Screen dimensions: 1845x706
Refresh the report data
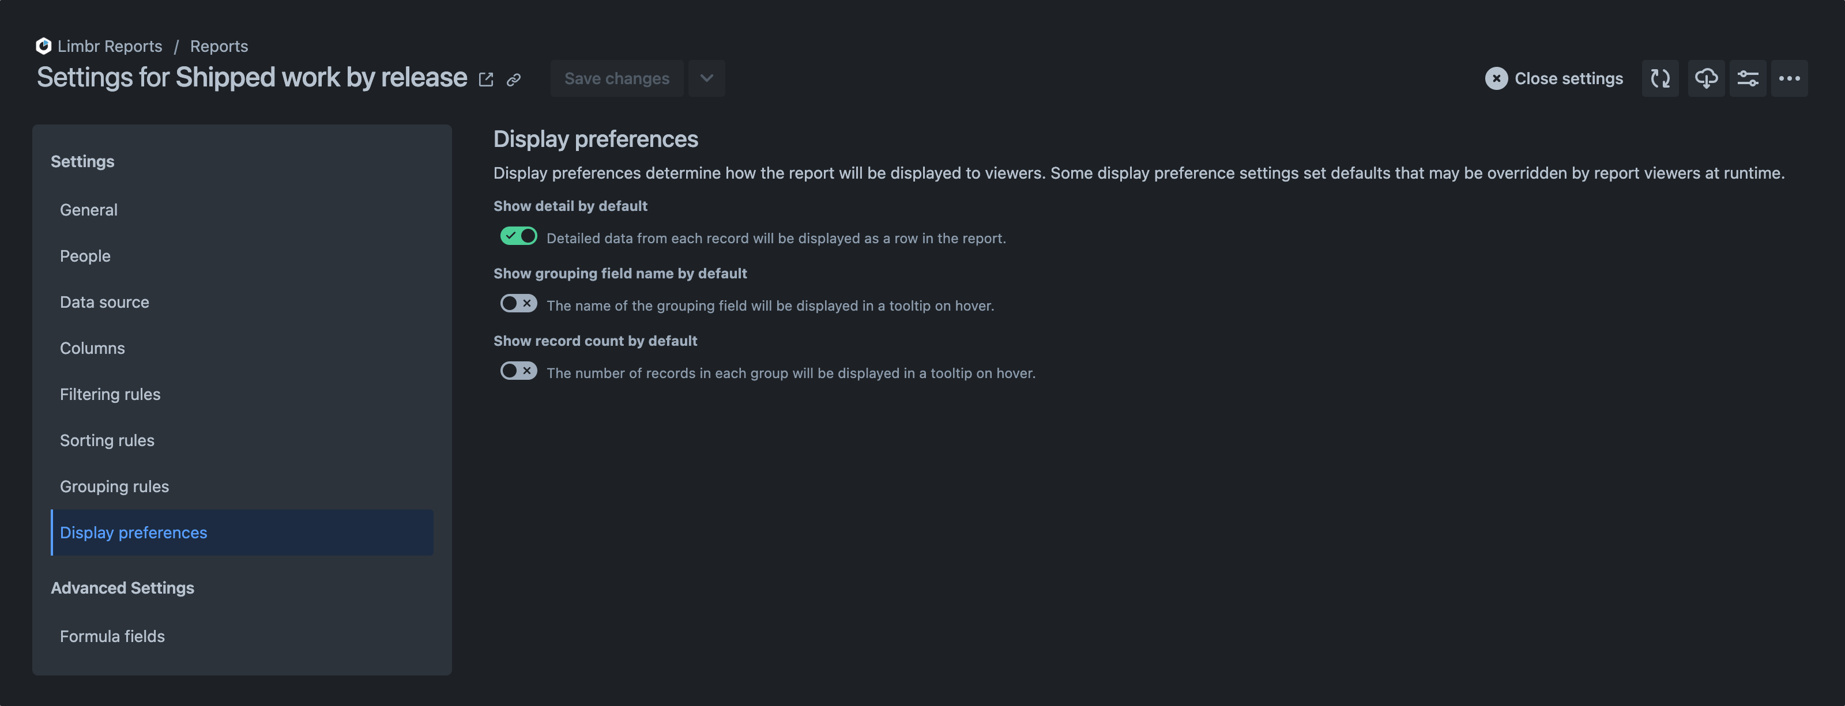click(1659, 78)
